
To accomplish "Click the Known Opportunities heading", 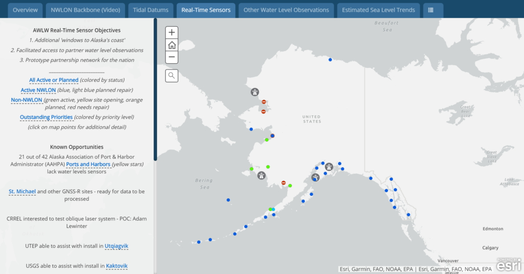I will pos(77,147).
